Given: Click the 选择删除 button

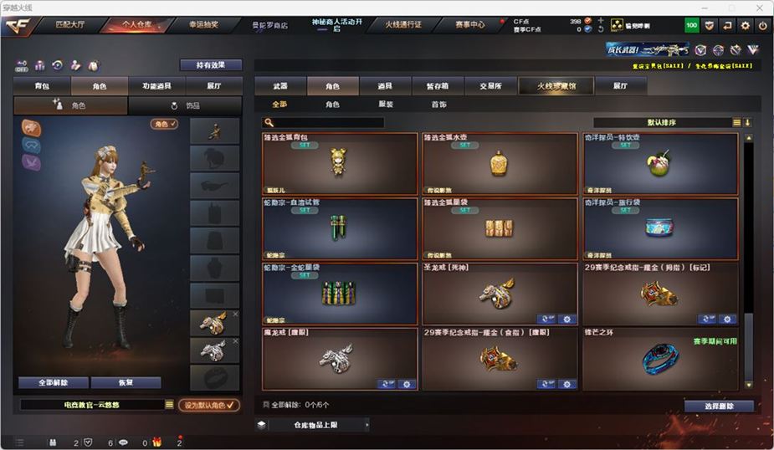Looking at the screenshot, I should (x=719, y=406).
